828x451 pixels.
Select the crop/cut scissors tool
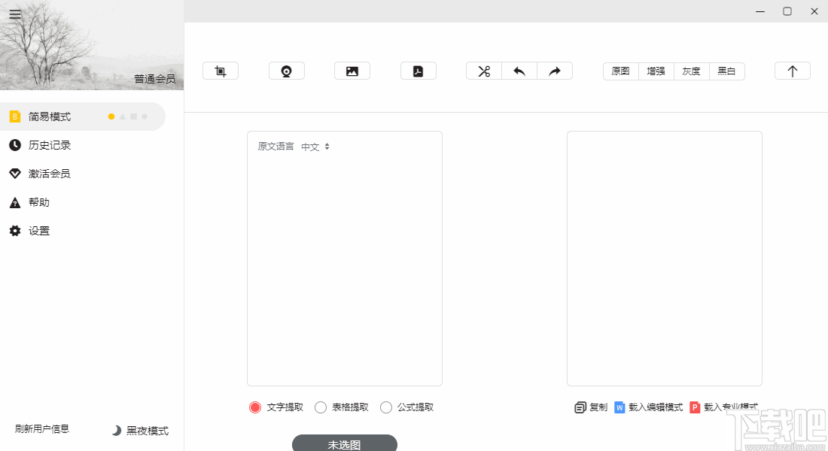[x=483, y=71]
